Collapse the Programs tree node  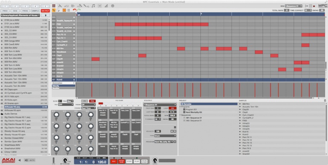[x=180, y=107]
